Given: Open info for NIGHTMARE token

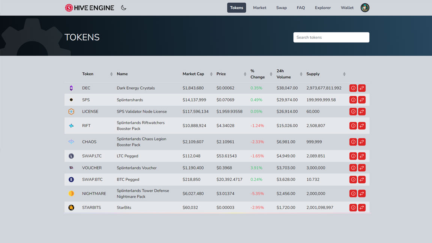Looking at the screenshot, I should pos(353,193).
